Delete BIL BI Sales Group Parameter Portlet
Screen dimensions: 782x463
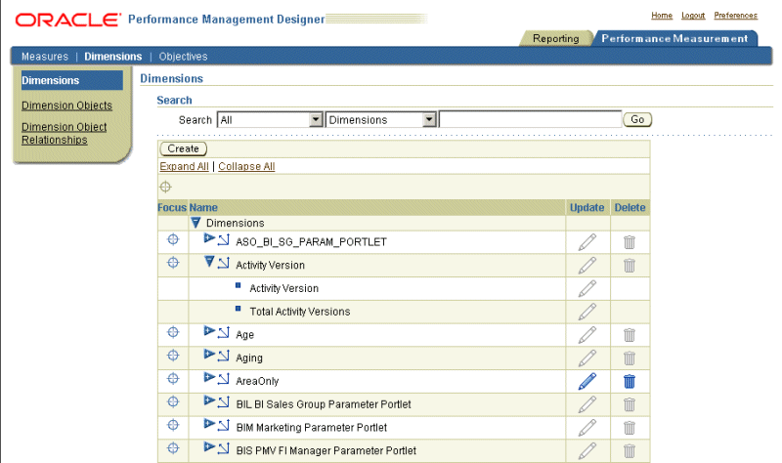point(630,404)
